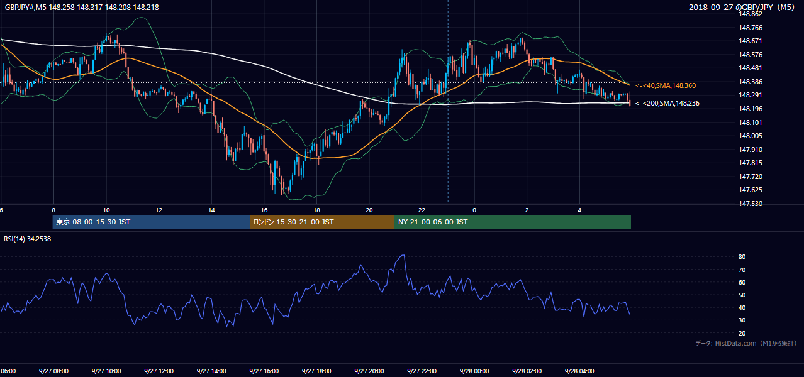Click price axis value 148.862

(750, 14)
